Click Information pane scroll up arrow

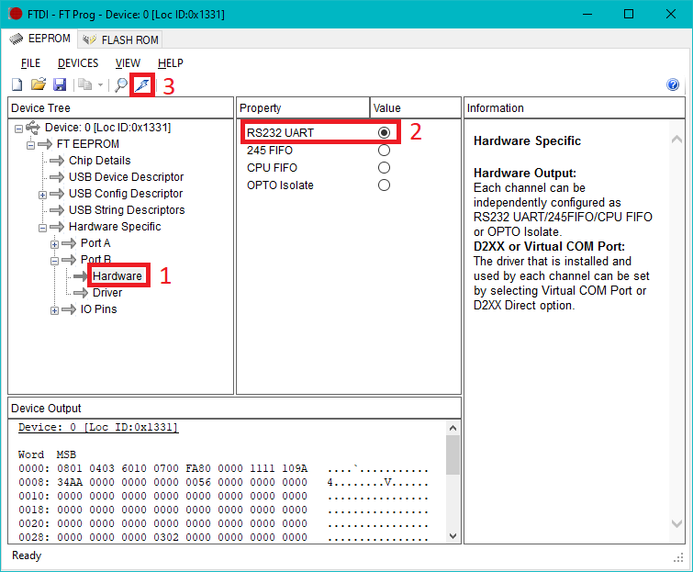pos(676,140)
